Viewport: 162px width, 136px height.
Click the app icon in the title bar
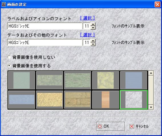[4, 5]
